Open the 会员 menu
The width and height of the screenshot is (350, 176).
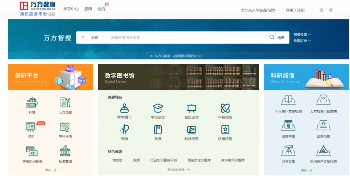click(101, 9)
